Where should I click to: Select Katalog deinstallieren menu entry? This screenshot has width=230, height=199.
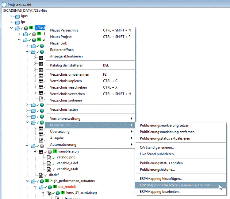[90, 65]
